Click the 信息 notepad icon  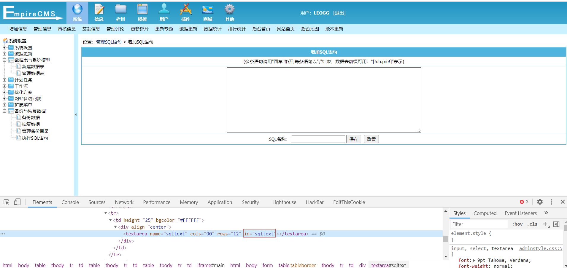tap(99, 10)
